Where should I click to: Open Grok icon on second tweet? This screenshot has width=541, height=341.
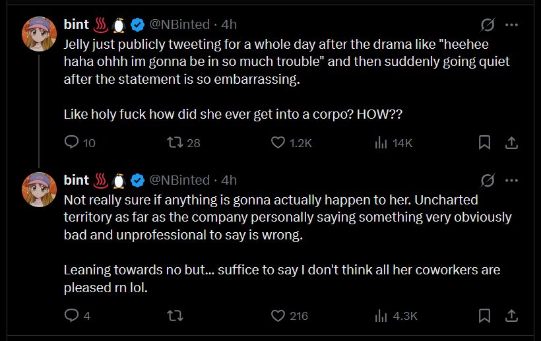(488, 180)
